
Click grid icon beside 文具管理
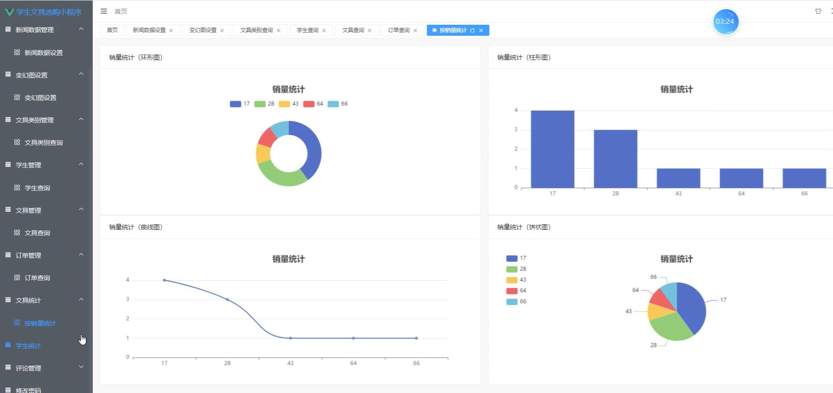pyautogui.click(x=8, y=210)
